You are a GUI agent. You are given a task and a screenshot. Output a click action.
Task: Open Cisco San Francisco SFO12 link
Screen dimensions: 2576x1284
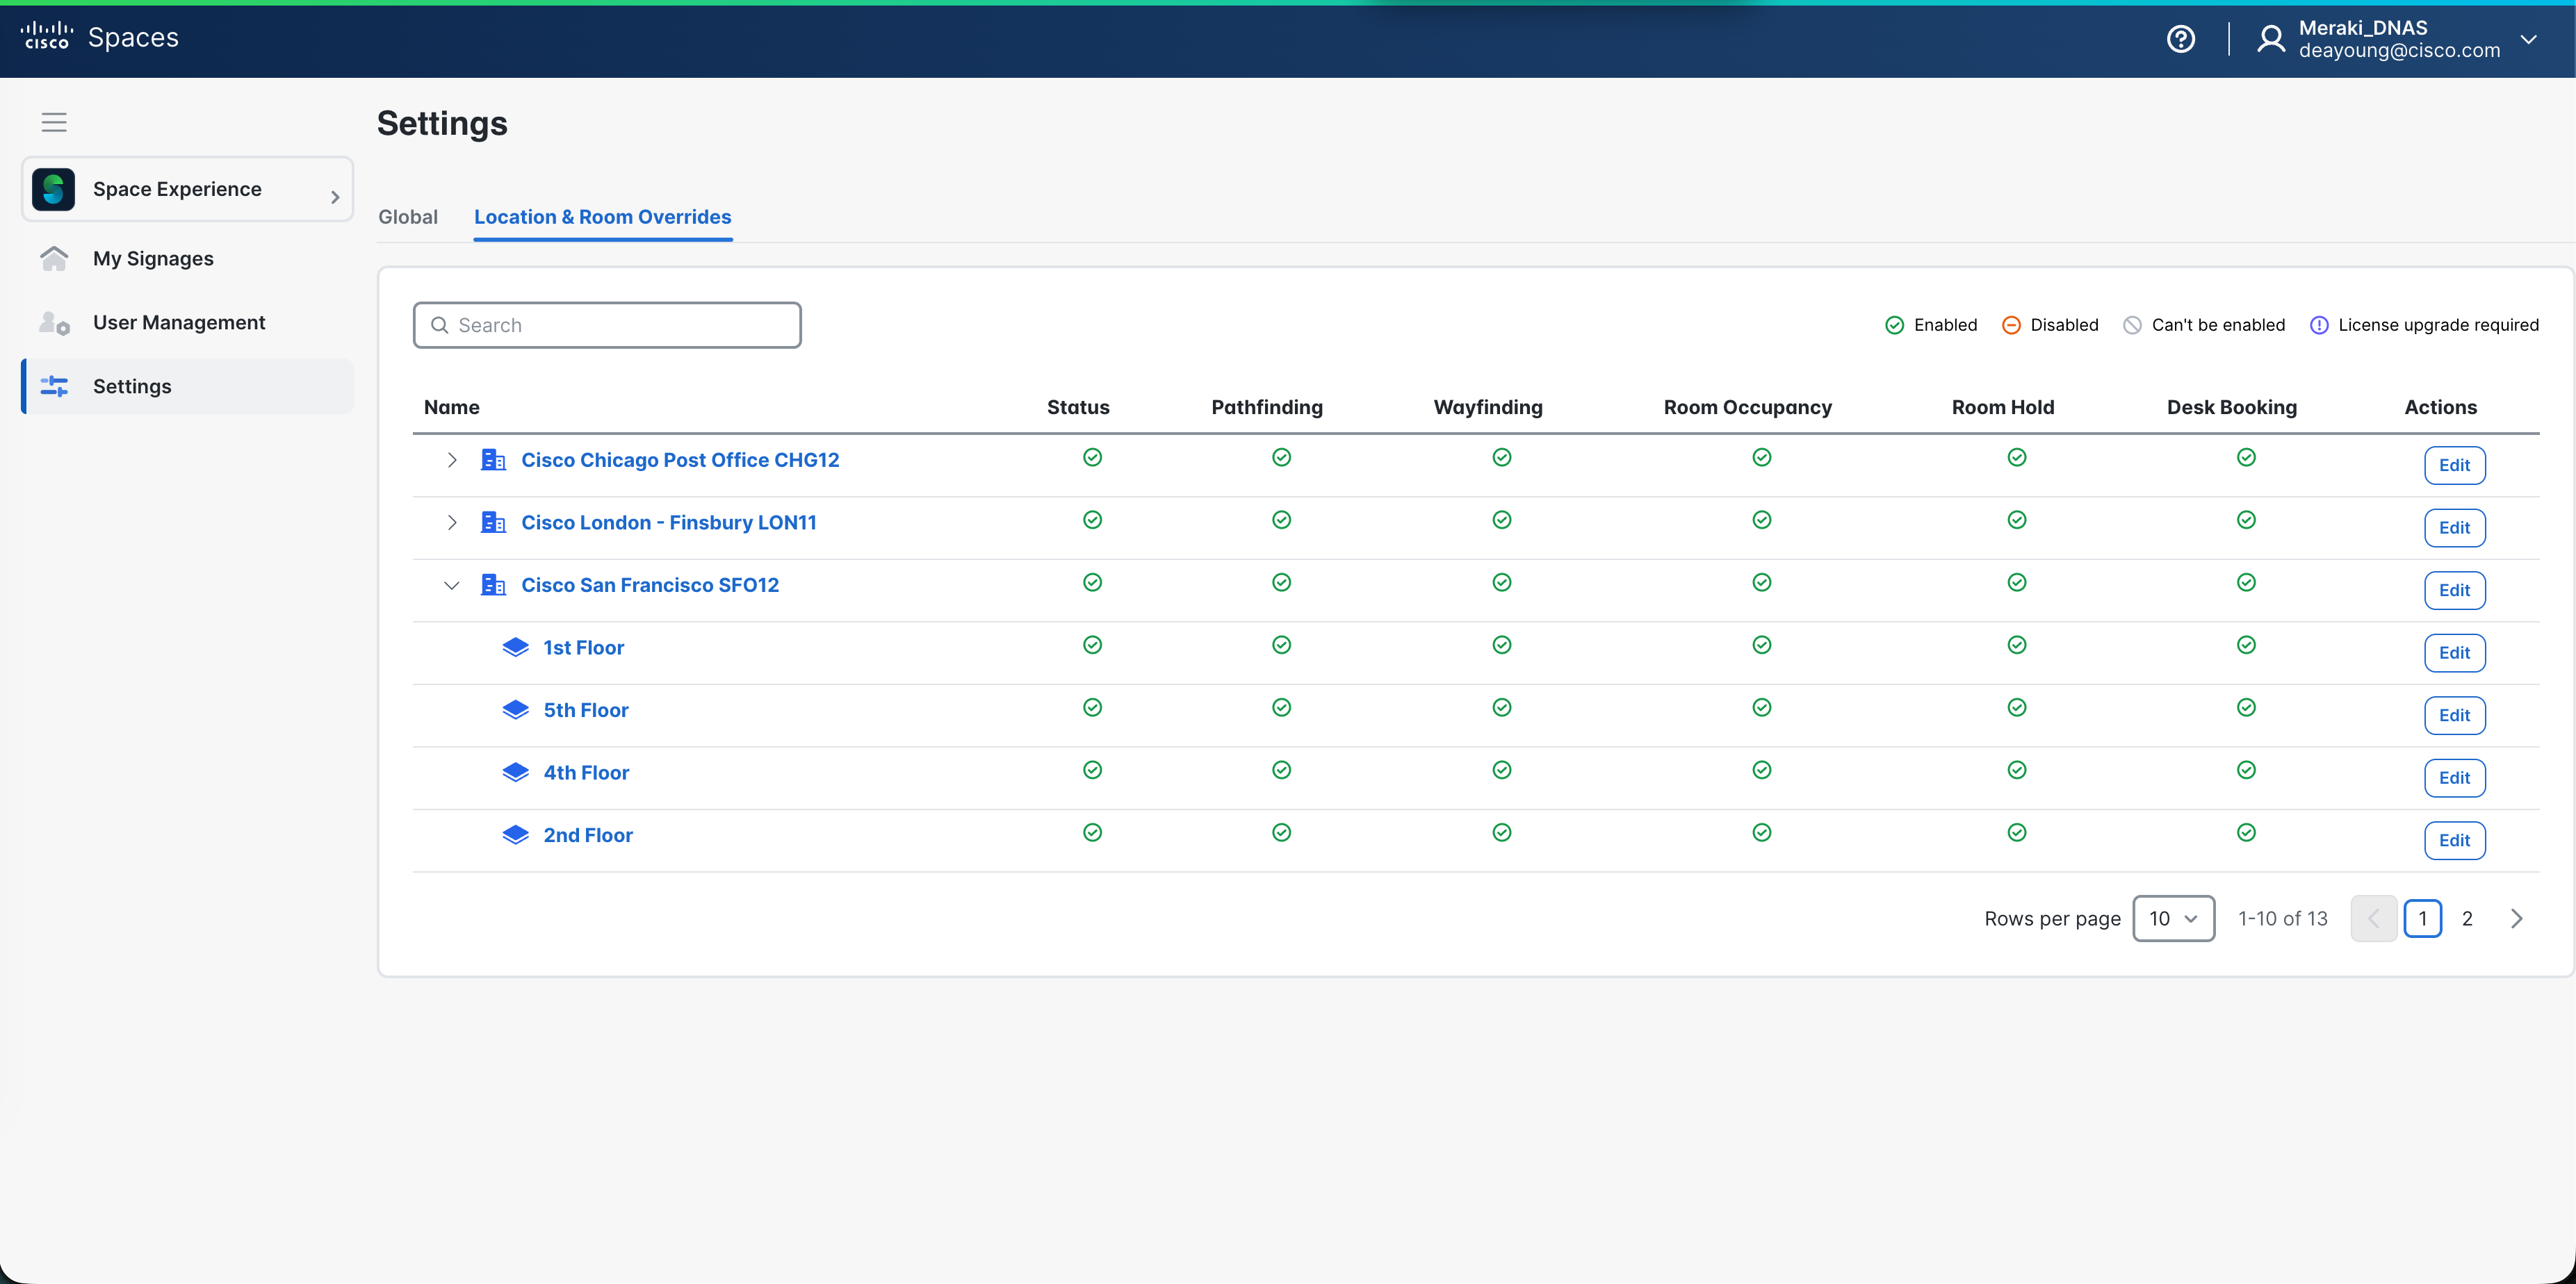click(650, 584)
